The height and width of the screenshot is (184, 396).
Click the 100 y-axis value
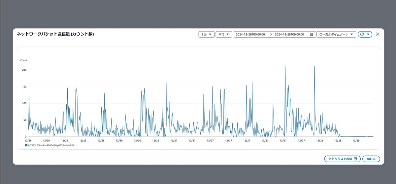pyautogui.click(x=24, y=103)
